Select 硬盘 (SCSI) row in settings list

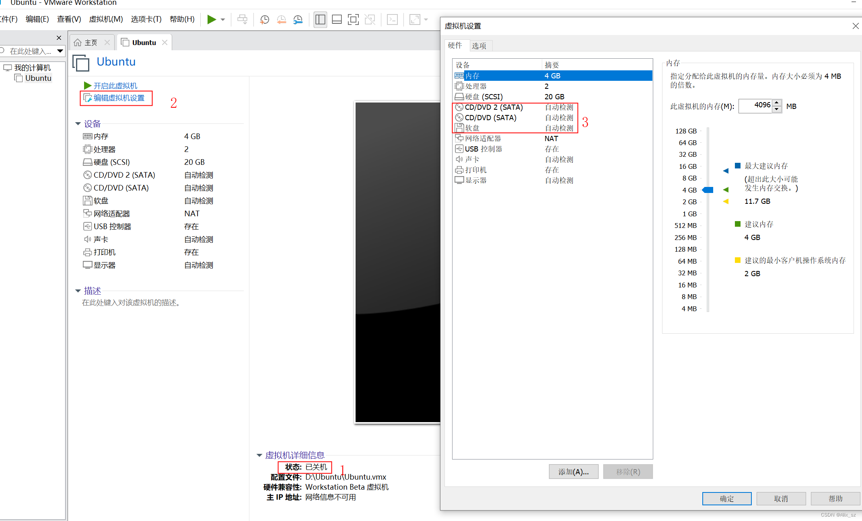(553, 96)
